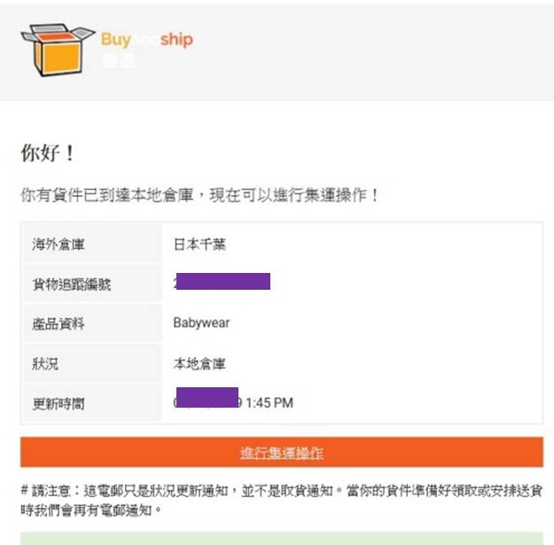Select the 日本千葉 warehouse value

199,244
